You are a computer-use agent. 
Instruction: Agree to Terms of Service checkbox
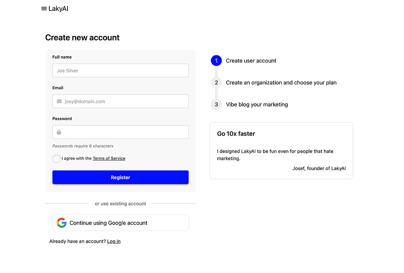[x=57, y=159]
